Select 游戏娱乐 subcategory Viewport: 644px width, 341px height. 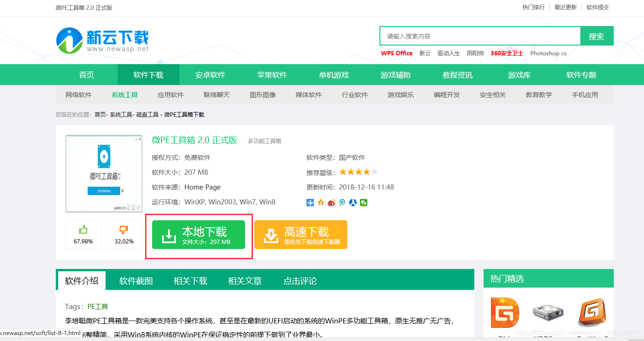tap(401, 95)
